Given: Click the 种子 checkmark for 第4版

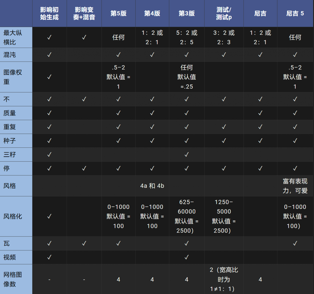Looking at the screenshot, I should coord(152,141).
